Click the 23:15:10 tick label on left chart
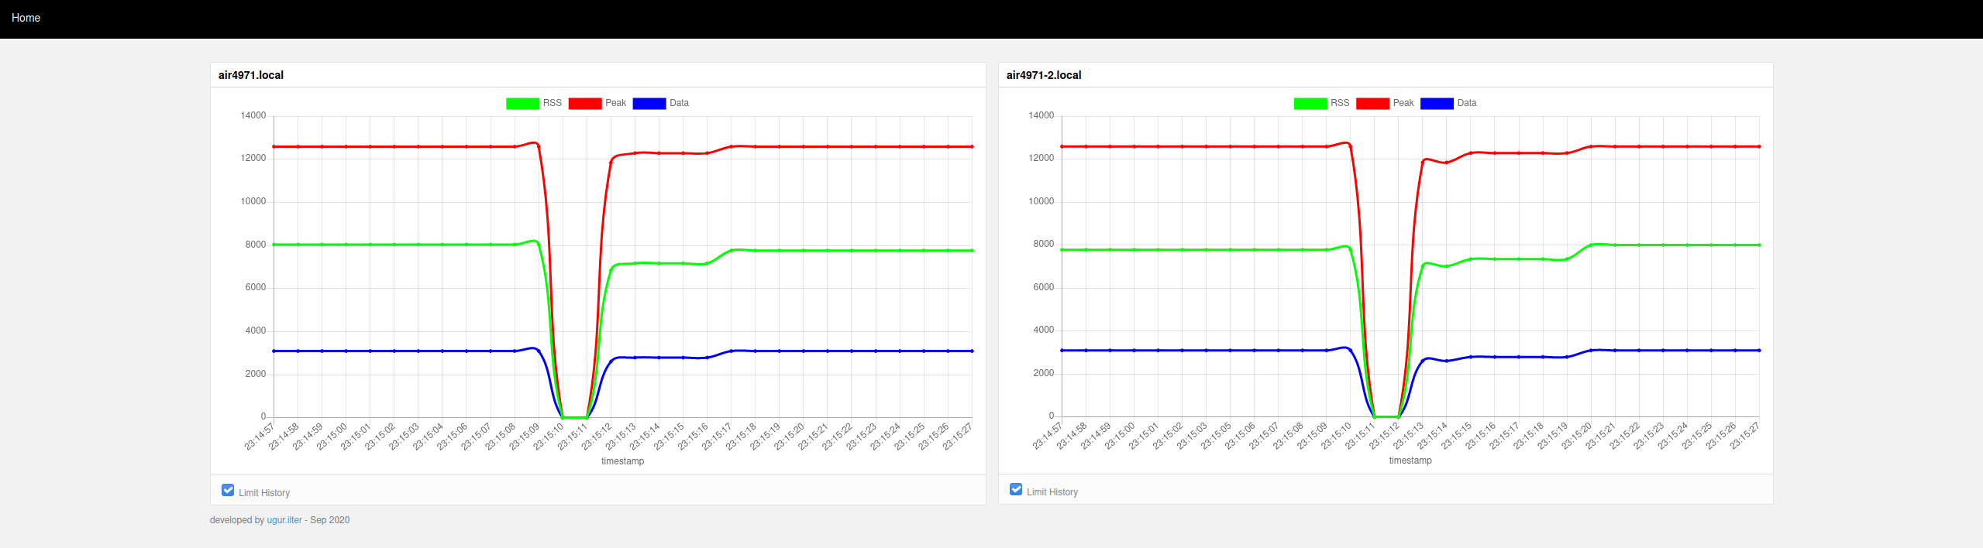The width and height of the screenshot is (1983, 548). 549,436
